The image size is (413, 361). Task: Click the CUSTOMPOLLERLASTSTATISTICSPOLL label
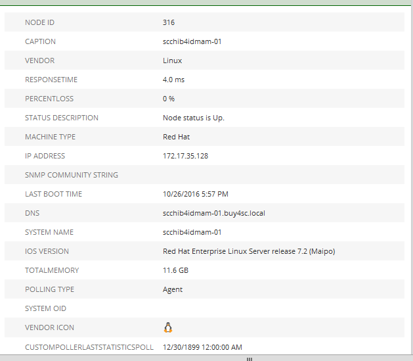(89, 347)
